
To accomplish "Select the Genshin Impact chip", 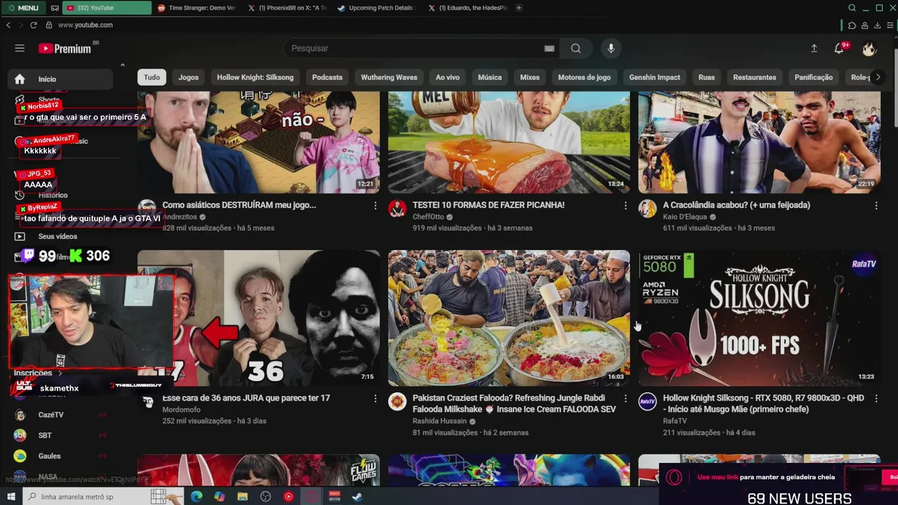I will pyautogui.click(x=655, y=77).
